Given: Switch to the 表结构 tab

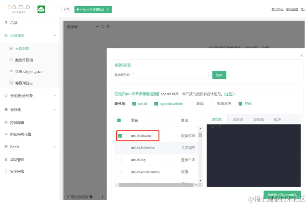Looking at the screenshot, I should pyautogui.click(x=217, y=119).
